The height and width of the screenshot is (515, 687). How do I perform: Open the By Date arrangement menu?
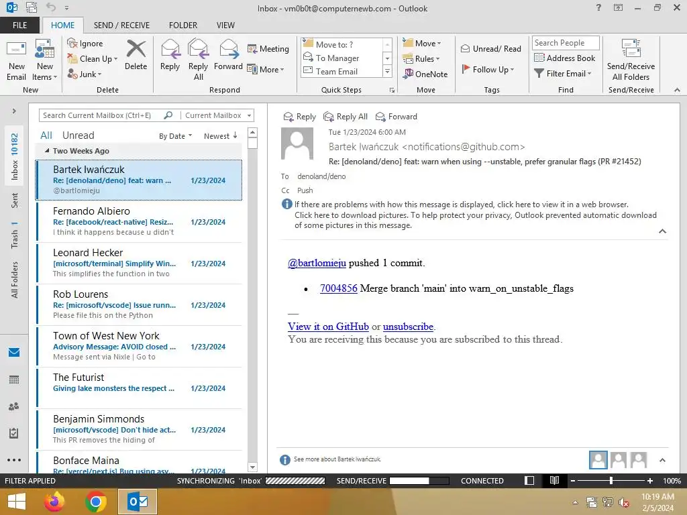(x=175, y=135)
